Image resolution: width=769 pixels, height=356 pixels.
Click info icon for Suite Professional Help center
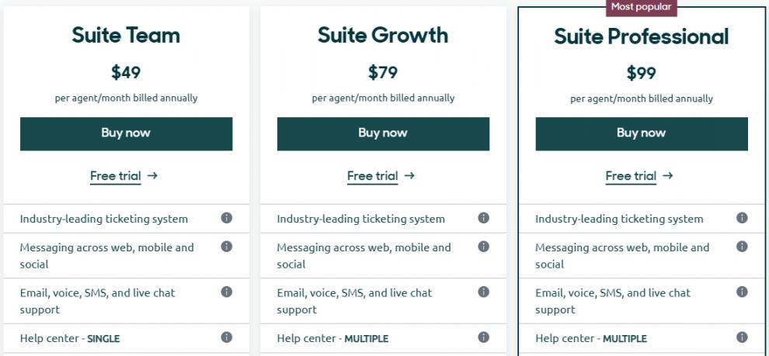(x=742, y=337)
